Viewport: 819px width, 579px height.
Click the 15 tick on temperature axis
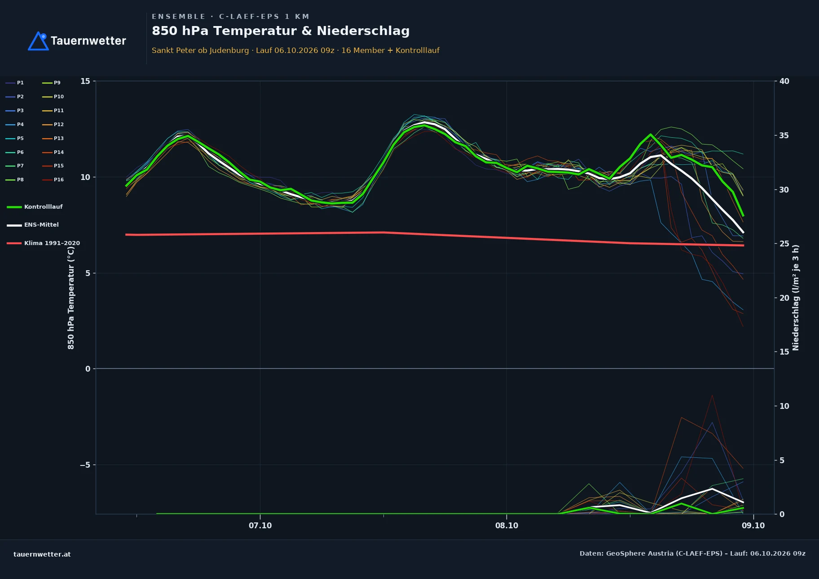pyautogui.click(x=85, y=81)
